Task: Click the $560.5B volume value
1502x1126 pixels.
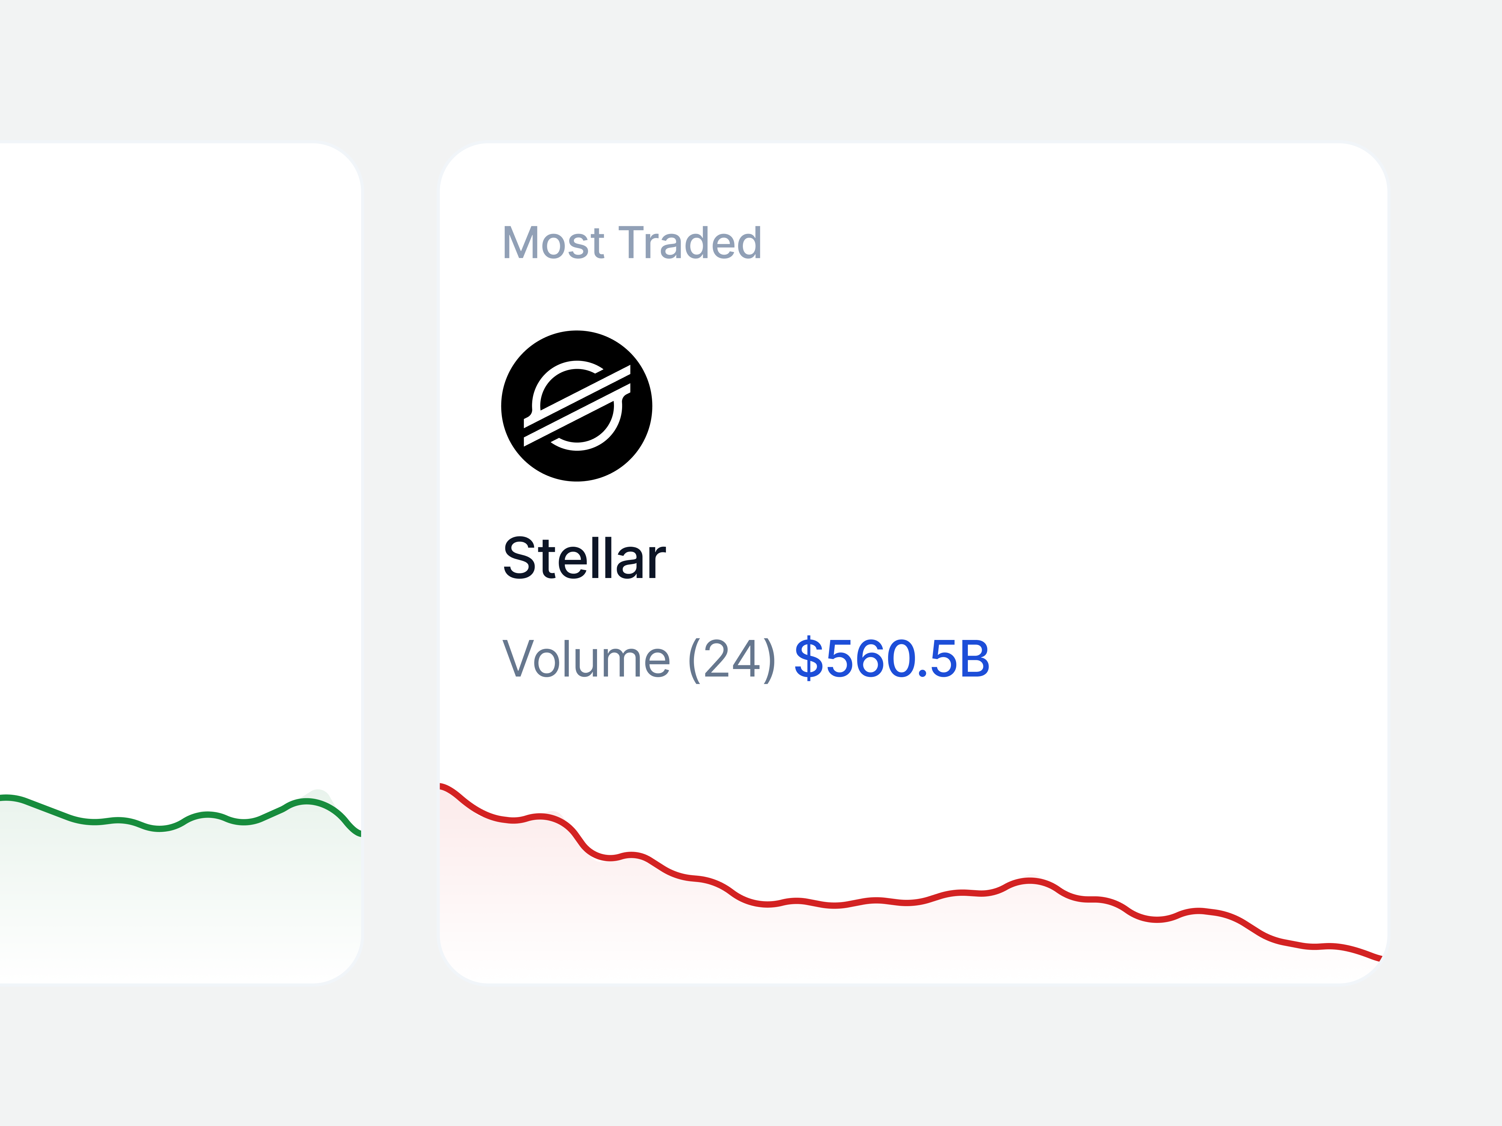Action: pyautogui.click(x=891, y=658)
